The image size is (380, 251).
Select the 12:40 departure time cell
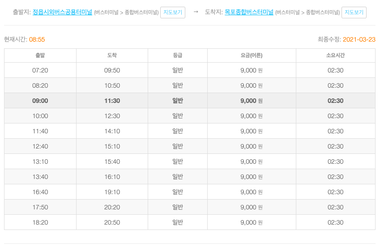click(40, 146)
